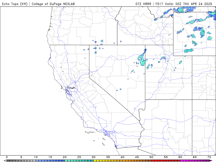Click the right arrow end of the colorbar
This screenshot has width=216, height=162.
point(211,161)
